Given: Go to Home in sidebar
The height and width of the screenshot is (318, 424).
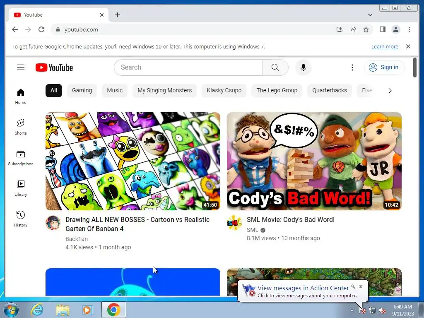Looking at the screenshot, I should pos(21,96).
